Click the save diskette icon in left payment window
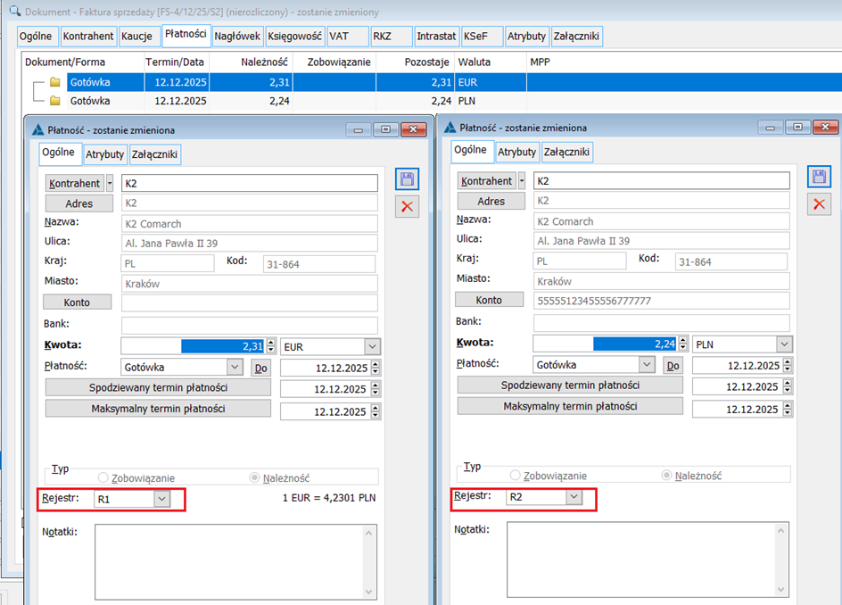Image resolution: width=842 pixels, height=605 pixels. (408, 179)
